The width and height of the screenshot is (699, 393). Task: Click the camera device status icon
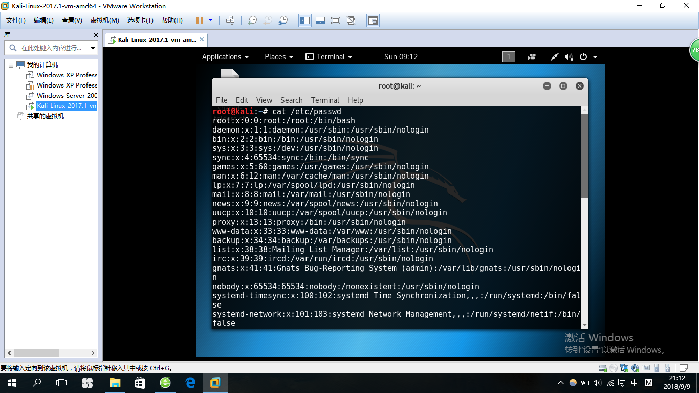[x=646, y=368]
